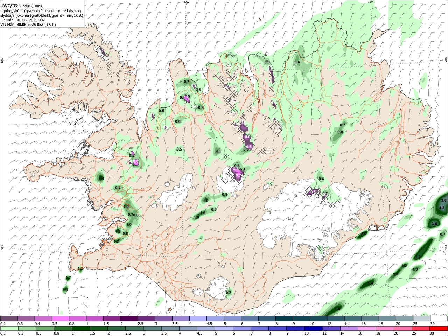Click the dark teal 8 swatch, upper legend
This screenshot has height=336, width=448.
(284, 318)
